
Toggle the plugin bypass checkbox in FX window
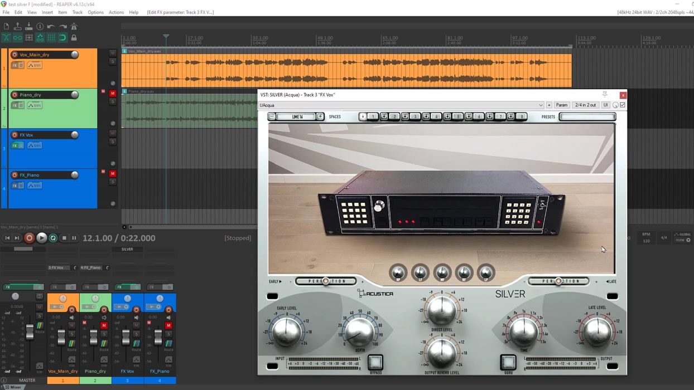(x=623, y=105)
